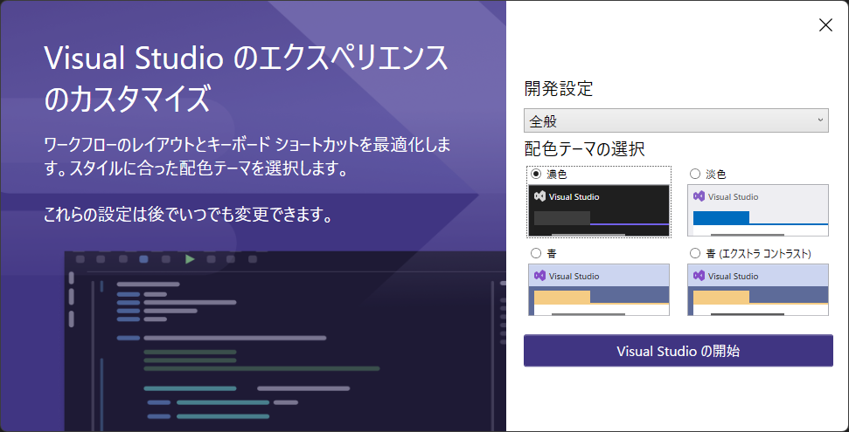The image size is (849, 432).
Task: Select the 濃色 radio button
Action: 536,174
